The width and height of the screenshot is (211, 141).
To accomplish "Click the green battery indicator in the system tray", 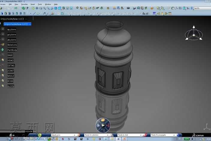I will point(187,139).
